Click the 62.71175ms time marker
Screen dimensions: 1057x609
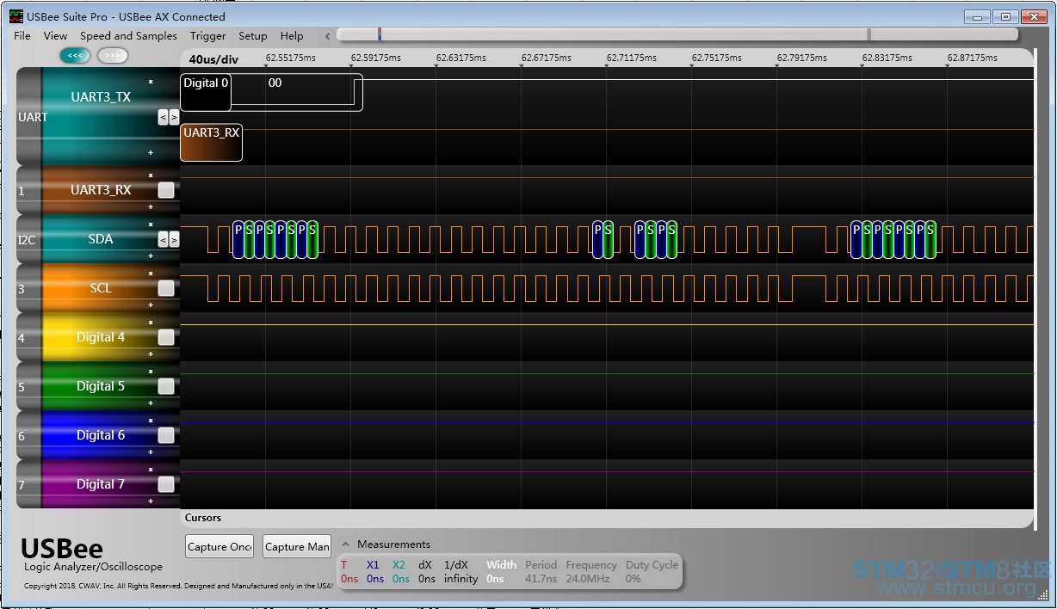tap(632, 58)
